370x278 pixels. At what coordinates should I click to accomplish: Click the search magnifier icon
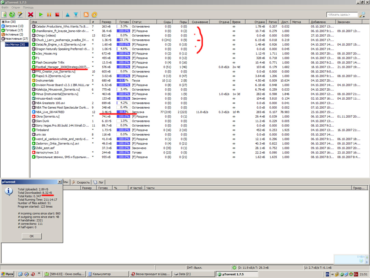362,14
